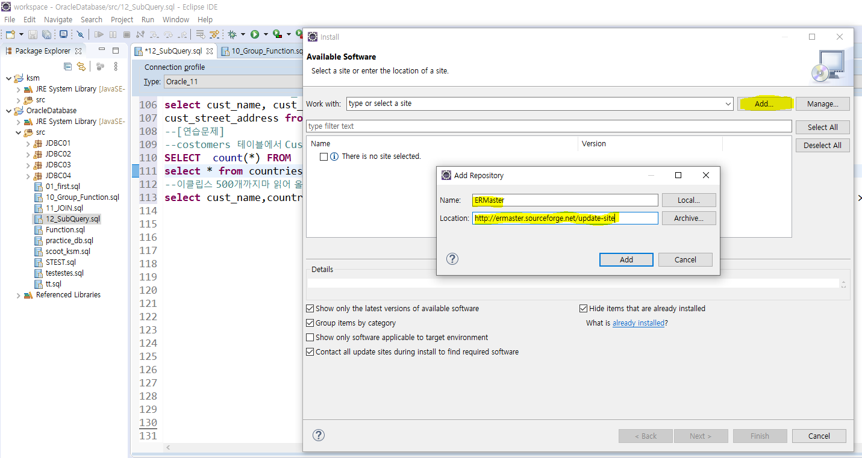Click the Add... button beside Work with
This screenshot has height=458, width=862.
point(764,104)
